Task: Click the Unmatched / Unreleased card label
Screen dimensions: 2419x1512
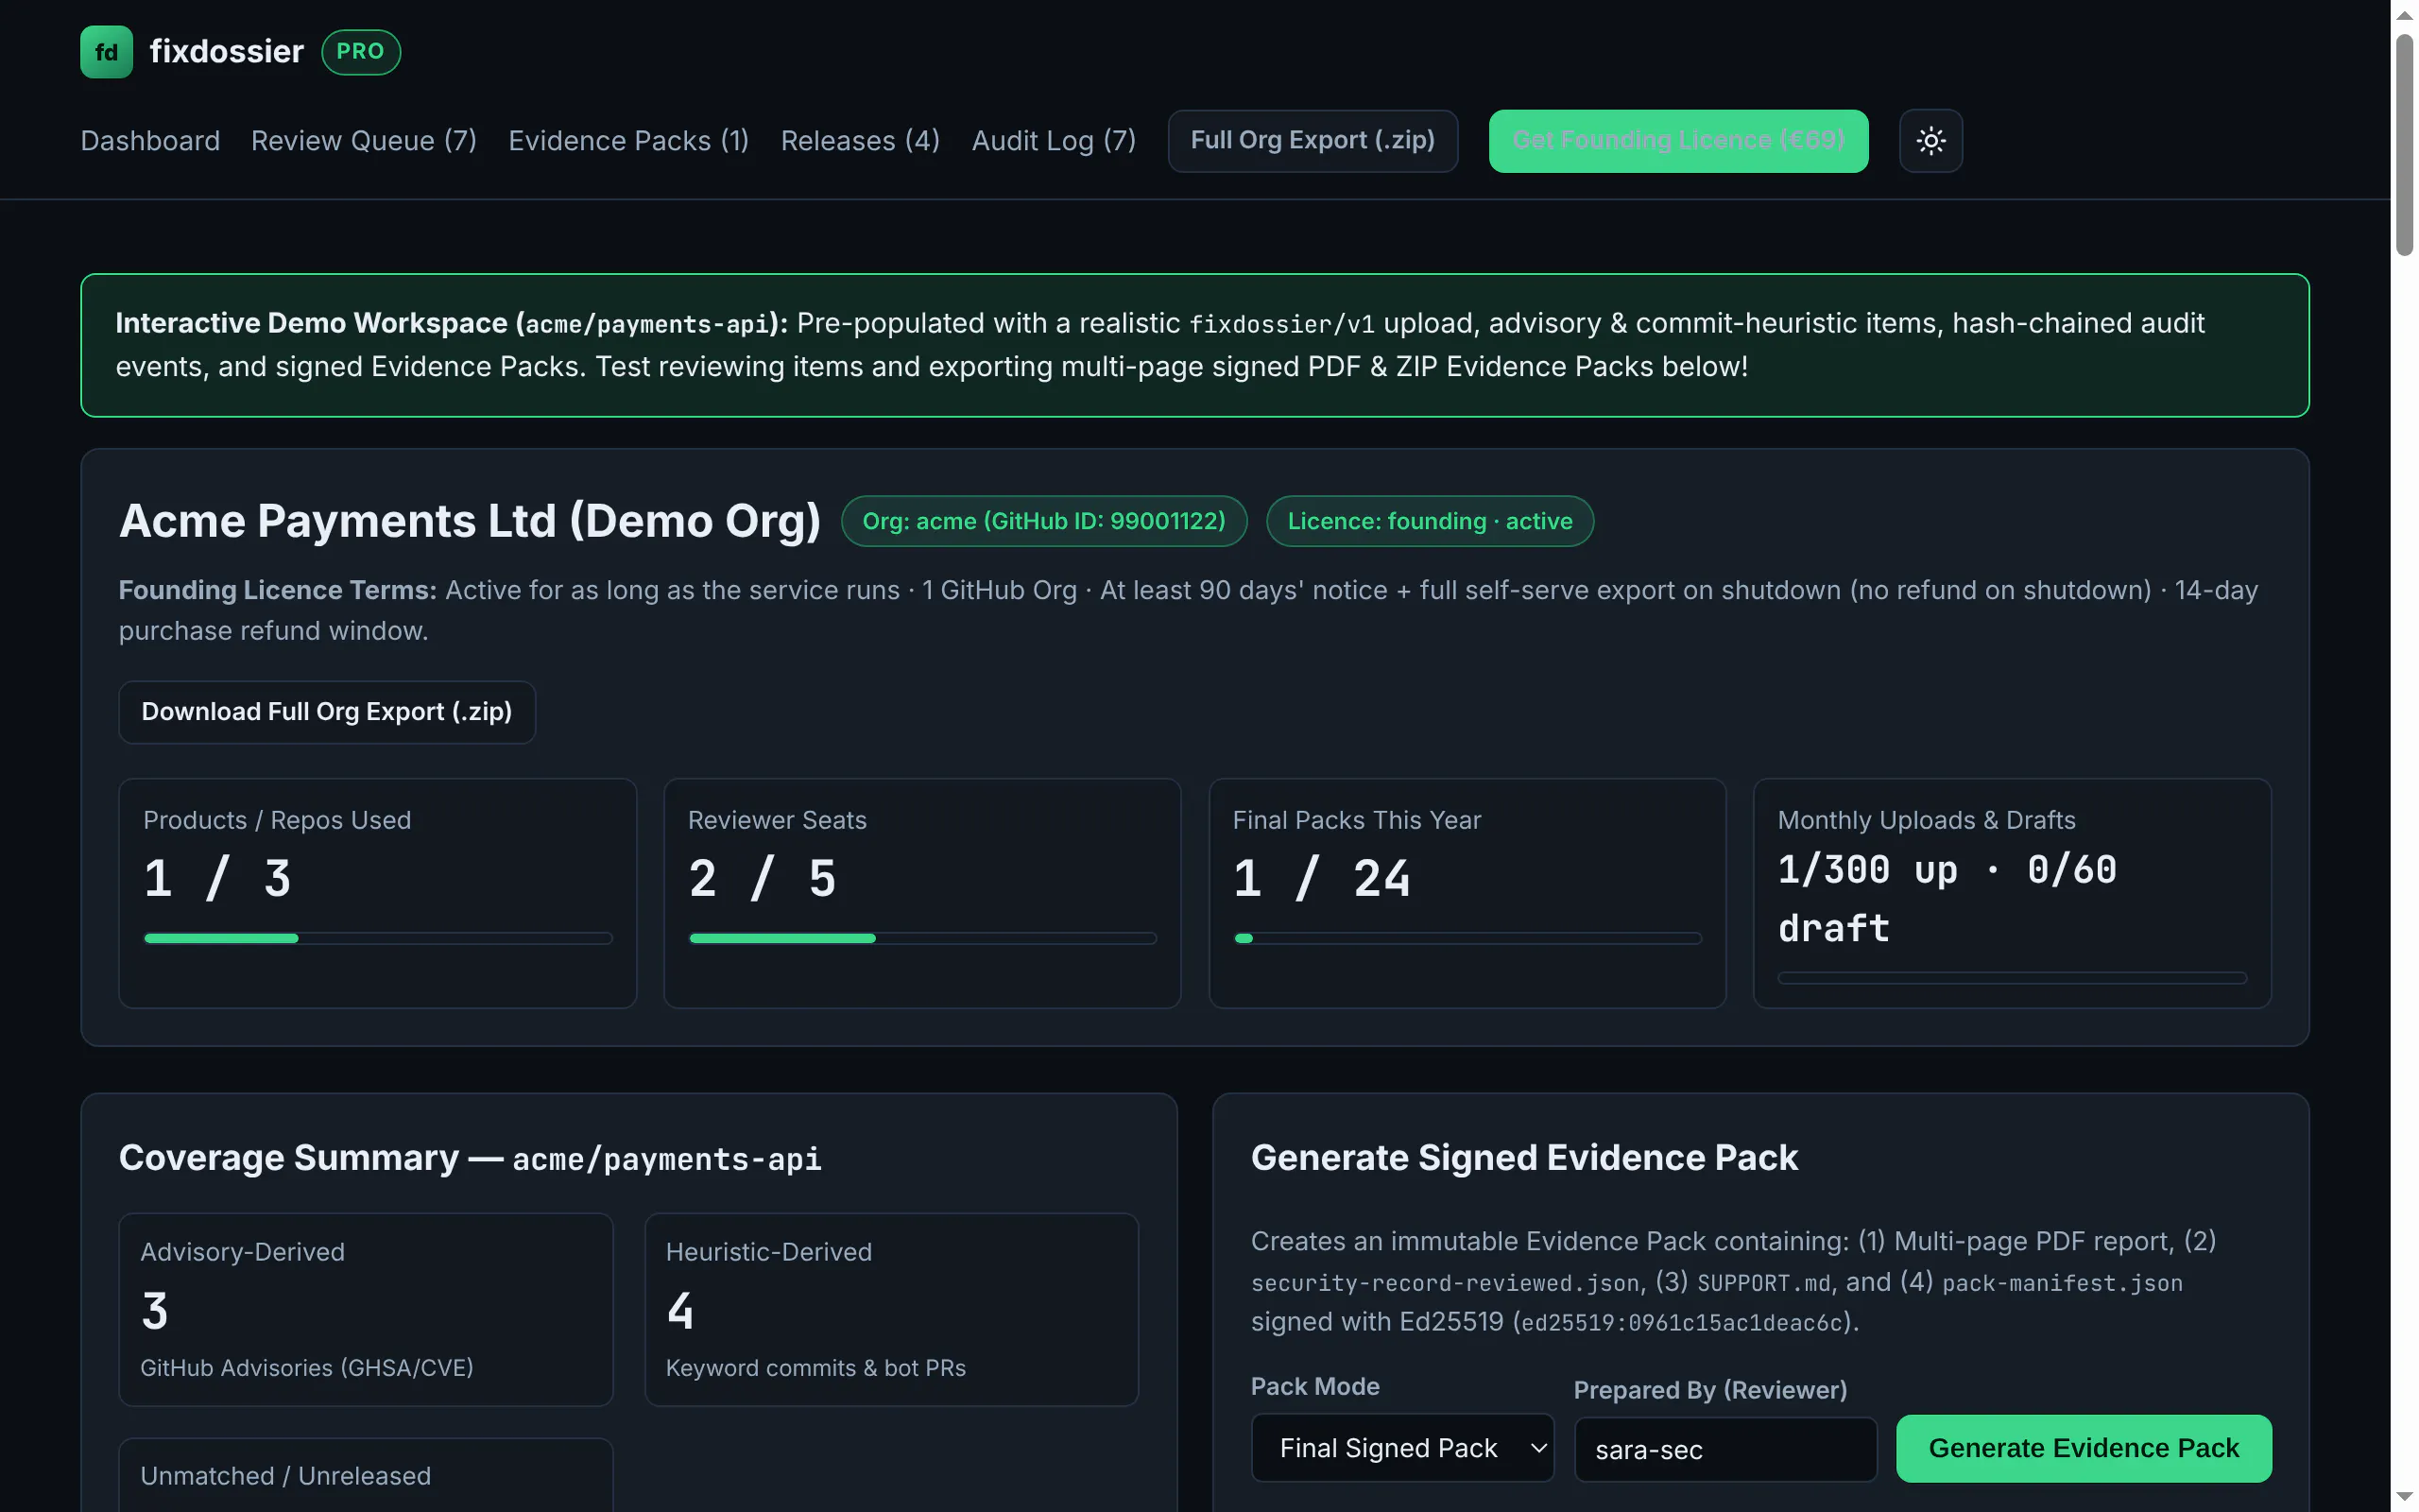Action: coord(286,1476)
